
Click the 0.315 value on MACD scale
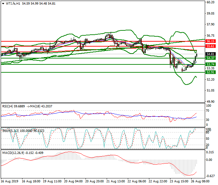pos(210,152)
